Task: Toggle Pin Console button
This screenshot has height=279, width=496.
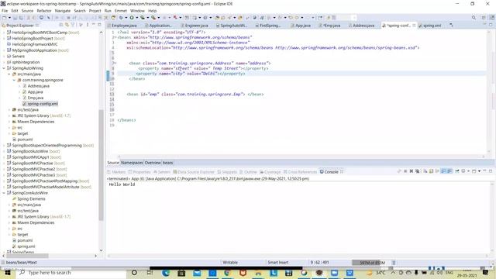Action: click(x=457, y=171)
